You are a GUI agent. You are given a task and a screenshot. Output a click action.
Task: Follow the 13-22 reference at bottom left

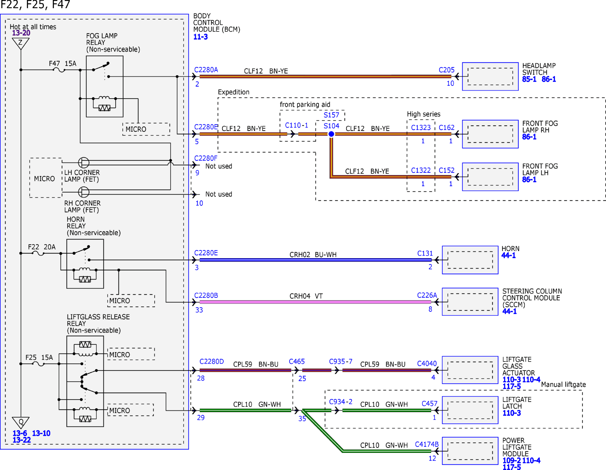pyautogui.click(x=22, y=440)
